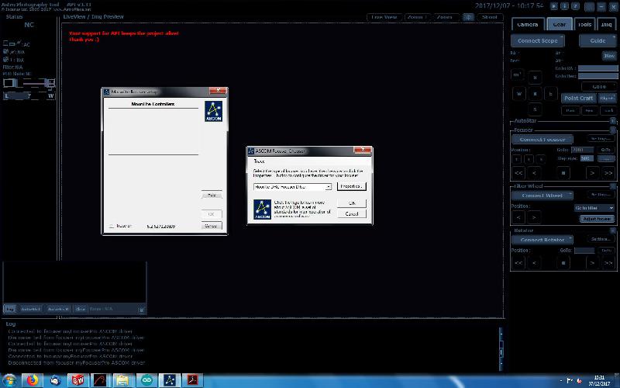Click the Focuser step size field
Image resolution: width=620 pixels, height=388 pixels.
click(x=587, y=158)
